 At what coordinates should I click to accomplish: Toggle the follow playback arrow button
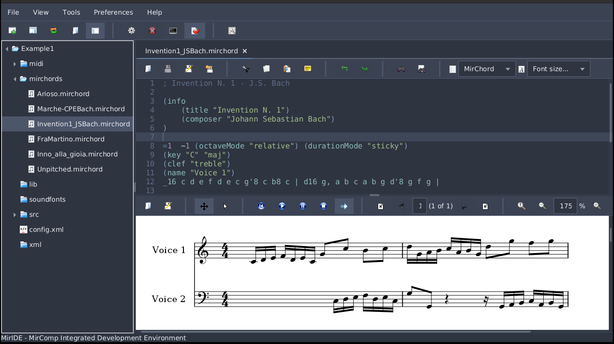344,206
